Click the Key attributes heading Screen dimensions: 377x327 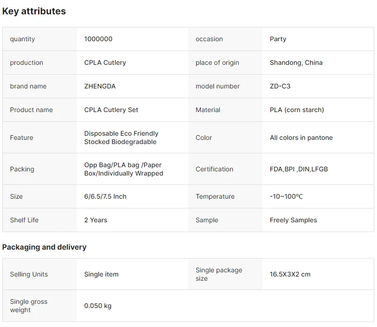34,12
